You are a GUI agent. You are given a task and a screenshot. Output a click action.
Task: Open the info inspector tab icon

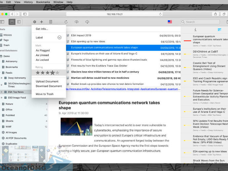coord(195,30)
